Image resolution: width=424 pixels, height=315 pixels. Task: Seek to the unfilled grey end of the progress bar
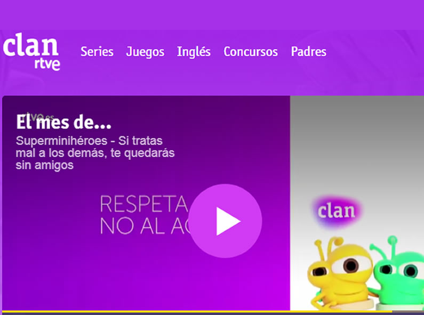pos(409,312)
